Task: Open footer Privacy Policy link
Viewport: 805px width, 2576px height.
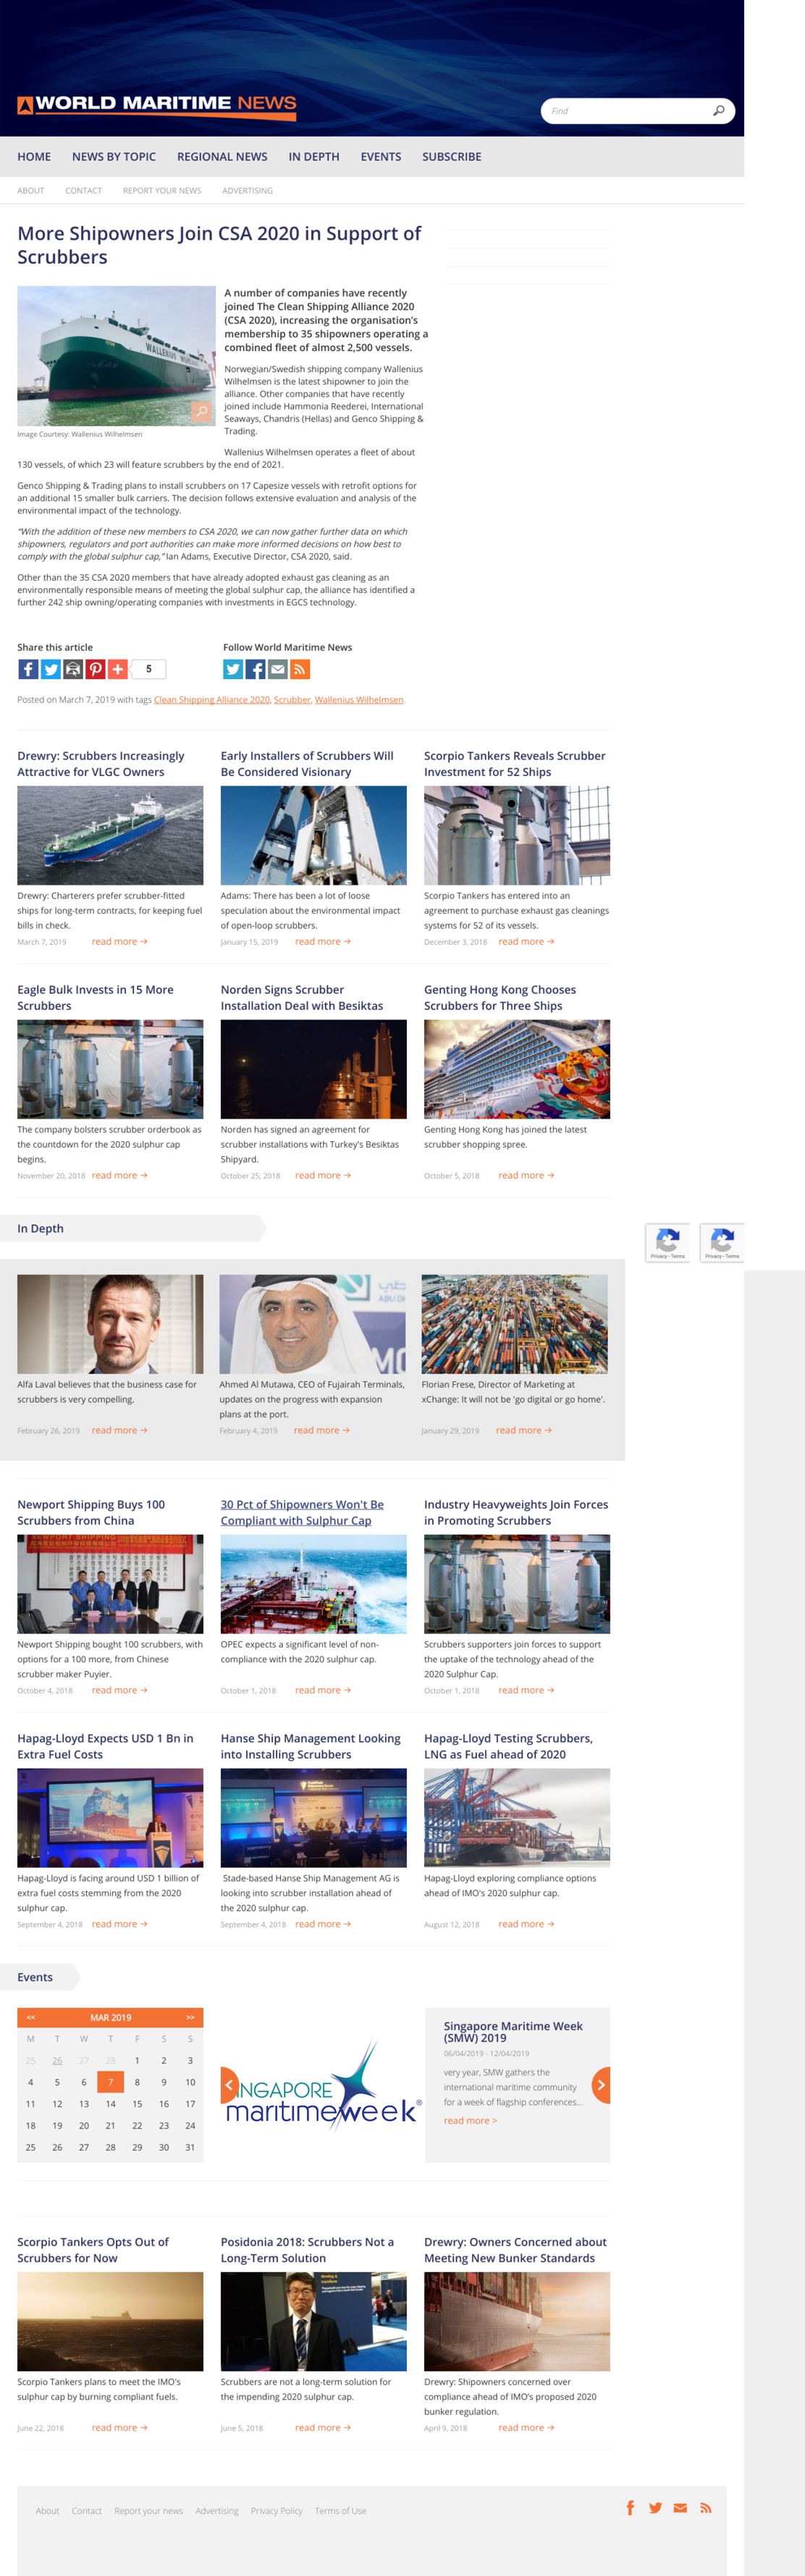Action: (x=276, y=2511)
